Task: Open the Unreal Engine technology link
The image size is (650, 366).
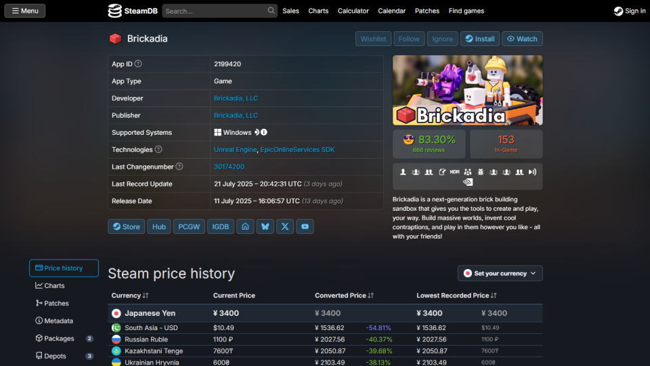Action: pyautogui.click(x=235, y=149)
